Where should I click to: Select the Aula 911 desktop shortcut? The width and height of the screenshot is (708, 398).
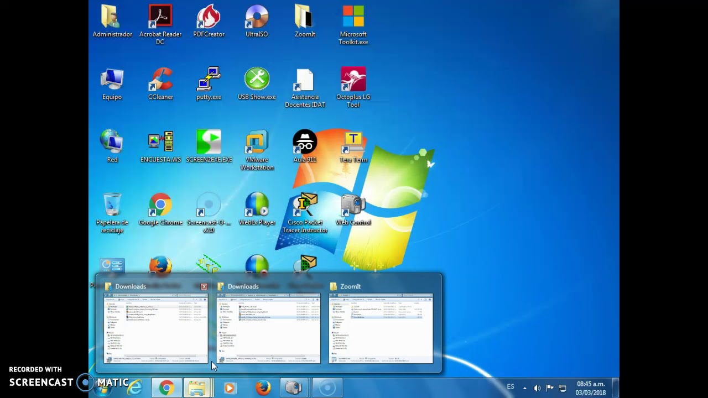tap(305, 146)
